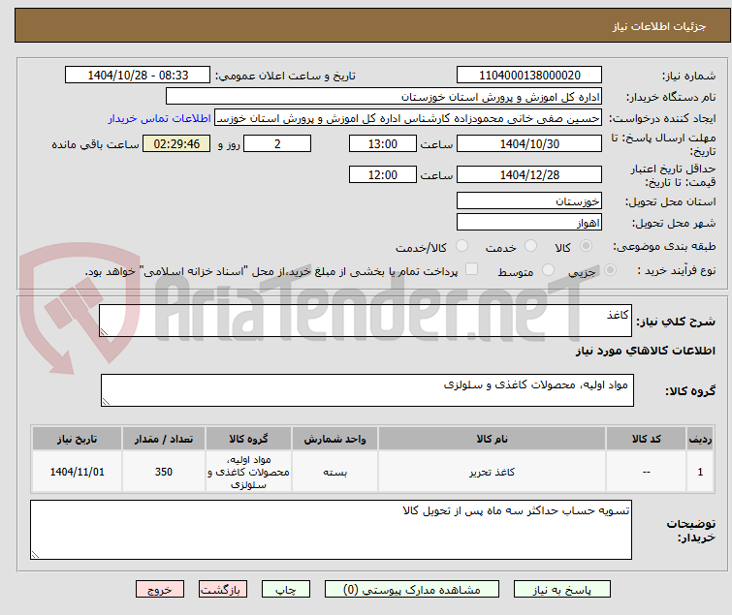Select the کالا radio button
Image resolution: width=732 pixels, height=615 pixels.
tap(586, 246)
